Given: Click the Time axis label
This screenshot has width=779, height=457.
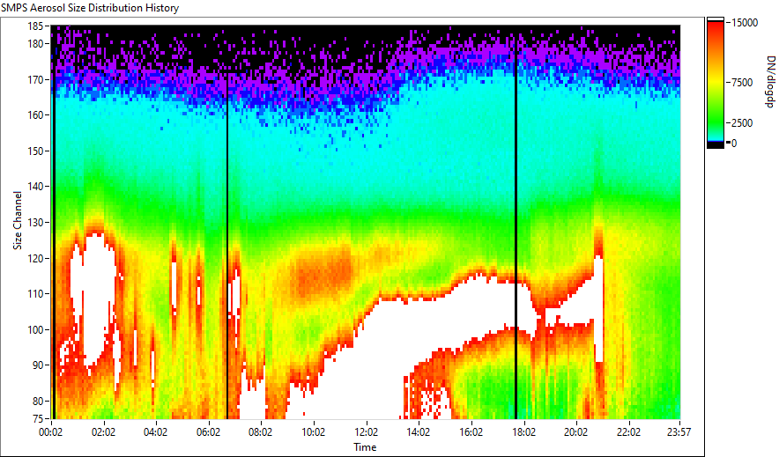Looking at the screenshot, I should click(x=365, y=447).
